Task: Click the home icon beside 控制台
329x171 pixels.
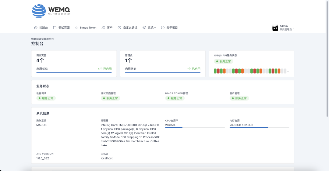Action: coord(36,27)
